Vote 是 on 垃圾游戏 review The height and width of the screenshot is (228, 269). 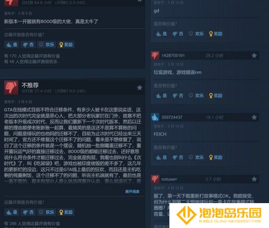point(161,96)
